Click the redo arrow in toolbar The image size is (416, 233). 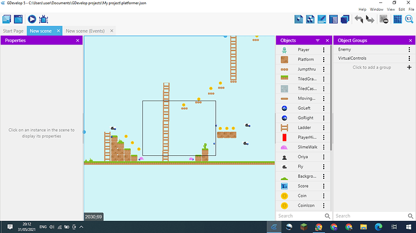(x=370, y=19)
